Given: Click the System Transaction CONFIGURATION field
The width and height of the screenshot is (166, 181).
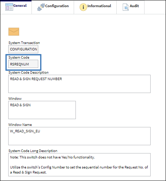Looking at the screenshot, I should 23,49.
